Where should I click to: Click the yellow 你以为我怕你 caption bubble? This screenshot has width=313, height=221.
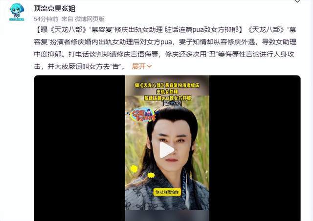(167, 192)
